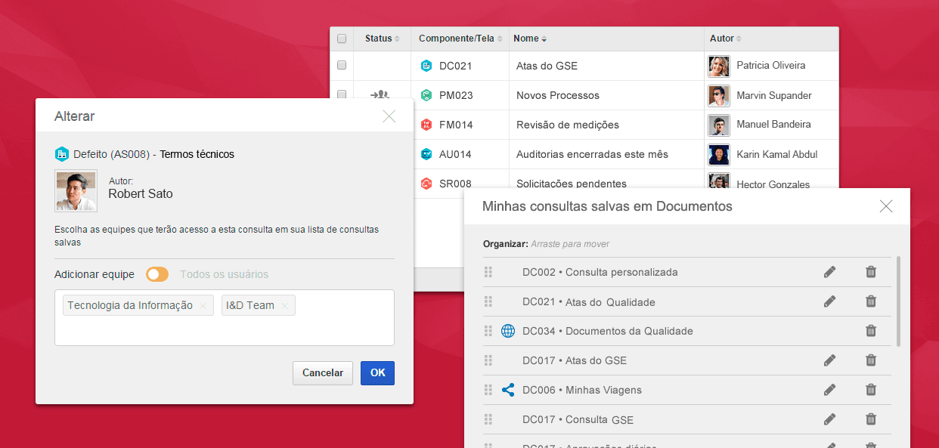Delete the DC017 Consulta GSE entry
Screen dimensions: 939x448
pos(871,419)
